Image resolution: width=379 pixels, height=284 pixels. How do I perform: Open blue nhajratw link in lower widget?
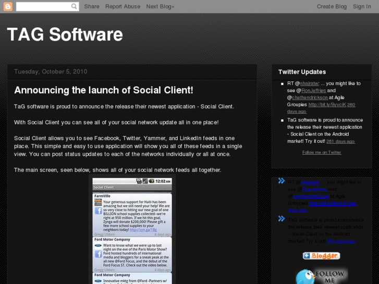pos(310,182)
